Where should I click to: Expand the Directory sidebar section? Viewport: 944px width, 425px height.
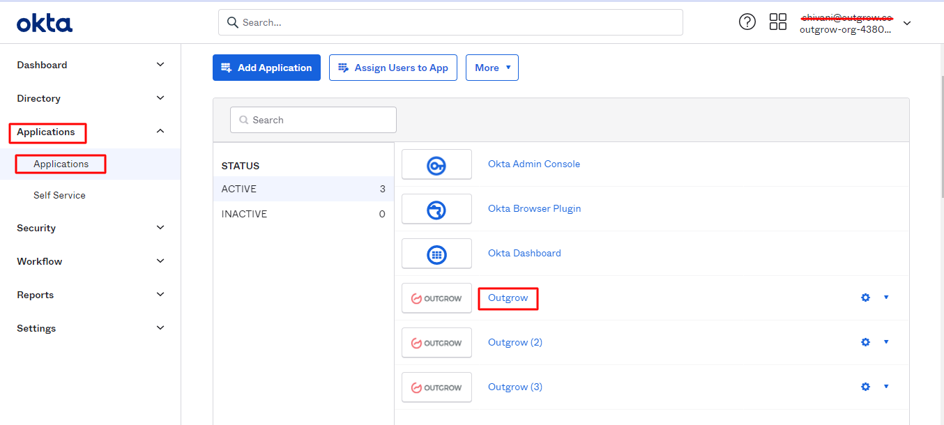click(x=160, y=98)
